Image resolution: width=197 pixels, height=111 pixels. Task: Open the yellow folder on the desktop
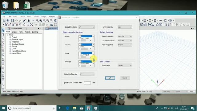pos(16,5)
